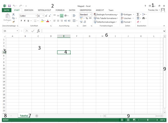This screenshot has height=123, width=168.
Task: Remove a decimal place
Action: (x=85, y=22)
